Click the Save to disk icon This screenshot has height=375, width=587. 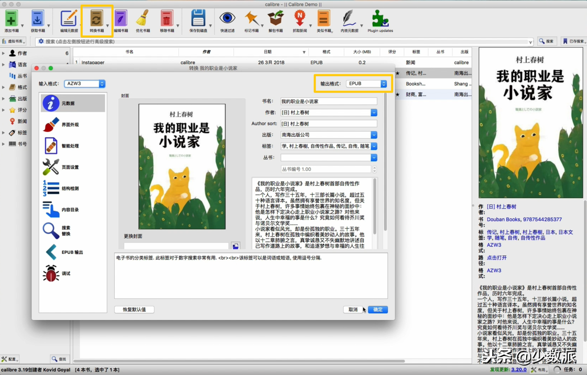click(x=198, y=19)
